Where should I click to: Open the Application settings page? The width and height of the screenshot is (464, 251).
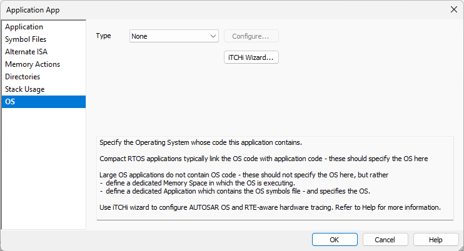[x=24, y=27]
